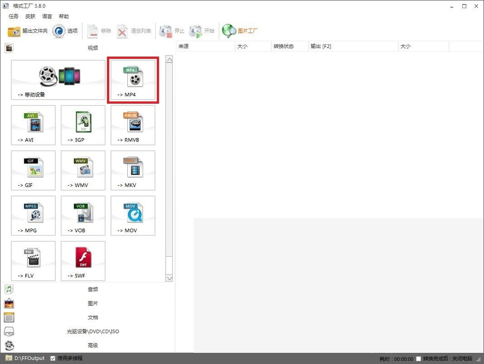This screenshot has width=484, height=364.
Task: Open the output folder toolbar button
Action: coord(28,31)
